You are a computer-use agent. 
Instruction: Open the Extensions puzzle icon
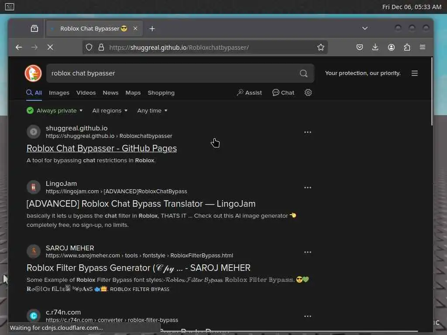[x=407, y=47]
